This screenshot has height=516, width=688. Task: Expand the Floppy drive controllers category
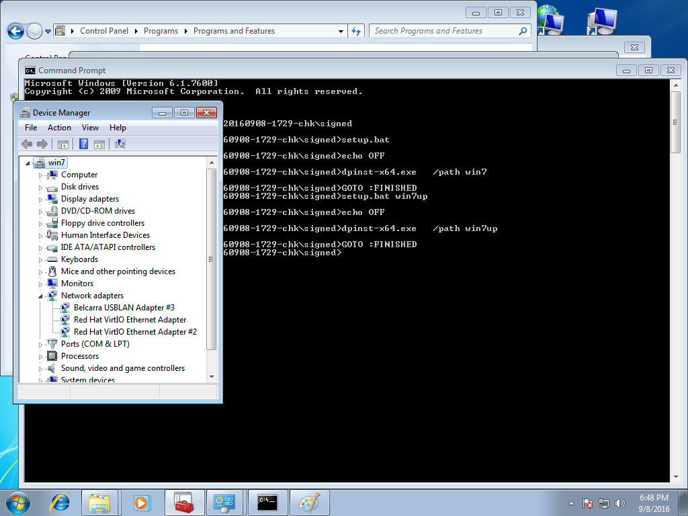(x=40, y=224)
